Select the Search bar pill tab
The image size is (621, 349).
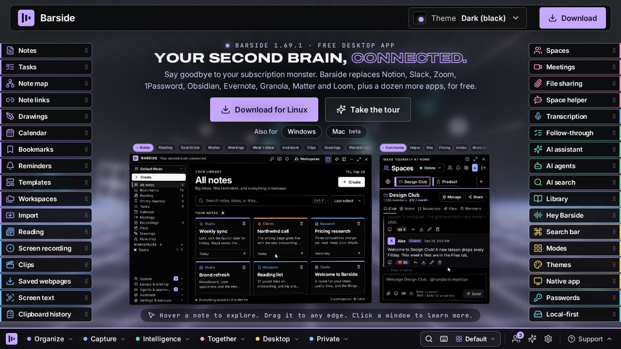(190, 147)
